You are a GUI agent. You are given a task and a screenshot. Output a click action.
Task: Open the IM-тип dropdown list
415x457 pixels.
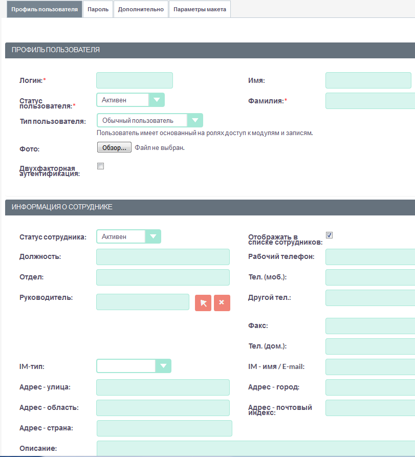click(134, 366)
